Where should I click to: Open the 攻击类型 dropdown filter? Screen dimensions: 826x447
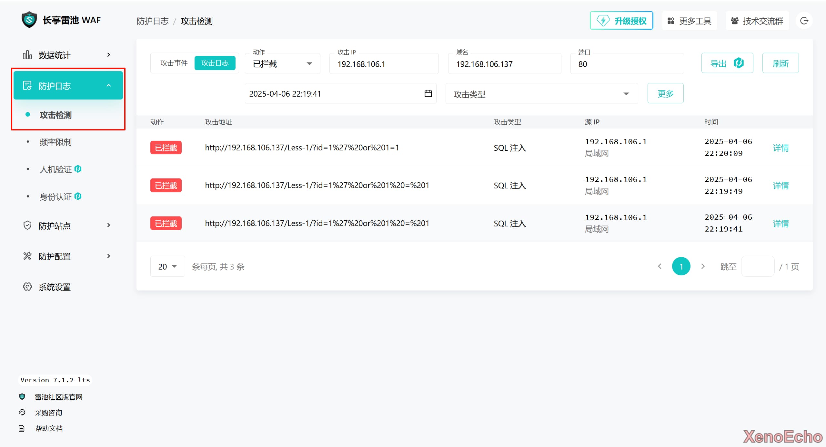[541, 94]
